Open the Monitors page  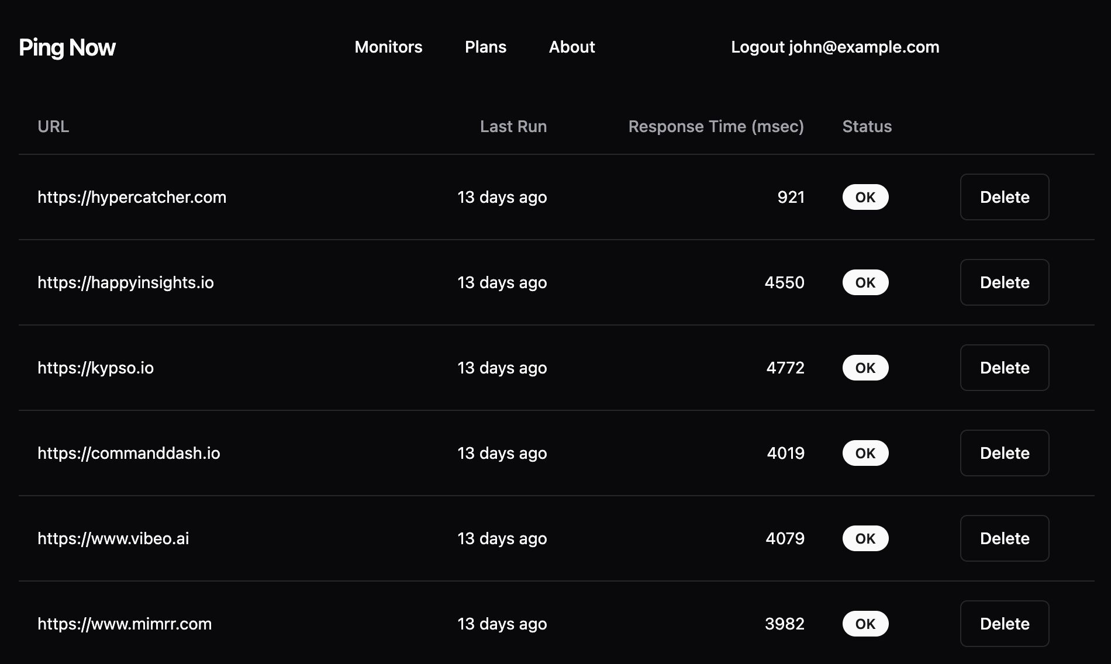(388, 47)
